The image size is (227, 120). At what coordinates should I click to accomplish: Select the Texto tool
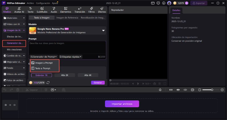pos(30,10)
